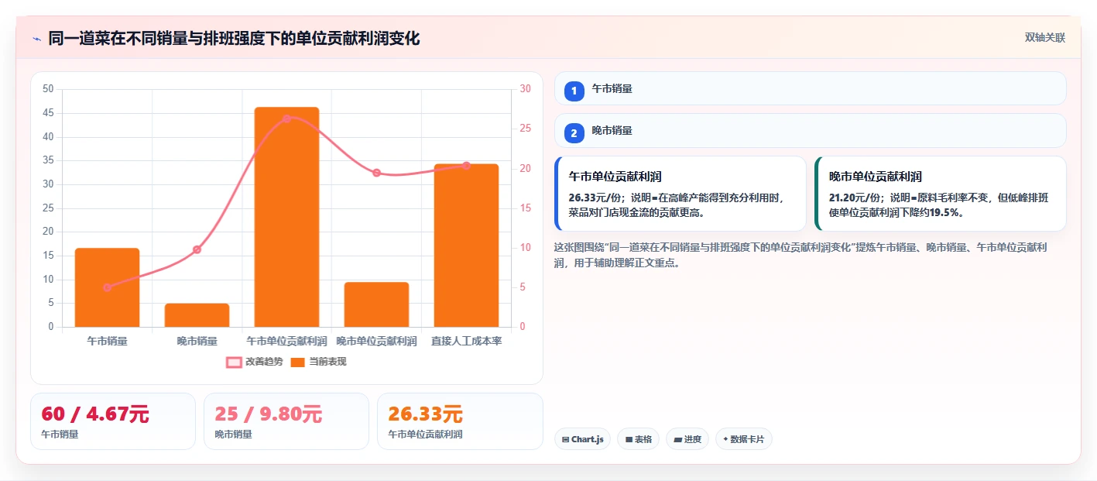Select the tallest bar for 午市单位贡献利润
This screenshot has width=1097, height=481.
click(x=286, y=217)
